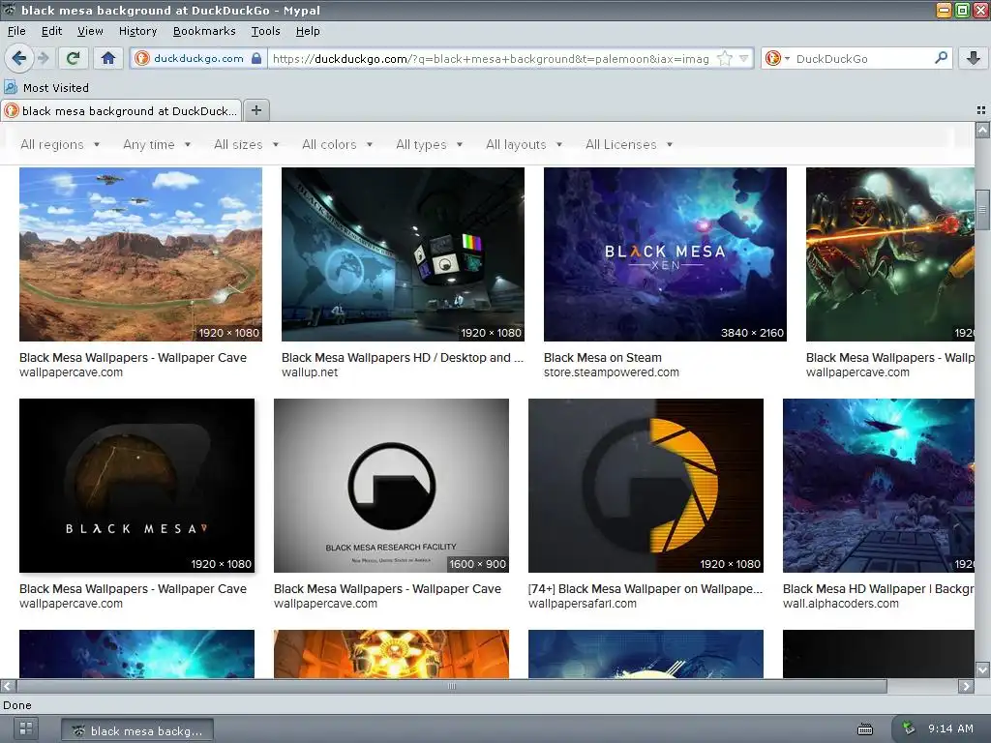Open the Home page icon

point(108,59)
